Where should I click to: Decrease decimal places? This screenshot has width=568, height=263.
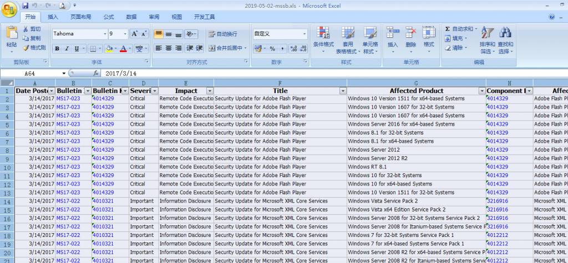[303, 49]
